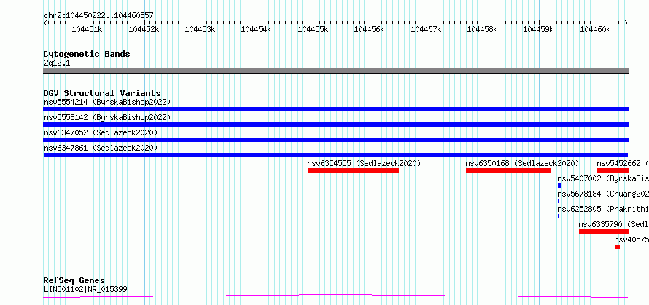This screenshot has height=305, width=649.
Task: Open the nsv5678184 (Chuang) variant label
Action: pos(603,194)
